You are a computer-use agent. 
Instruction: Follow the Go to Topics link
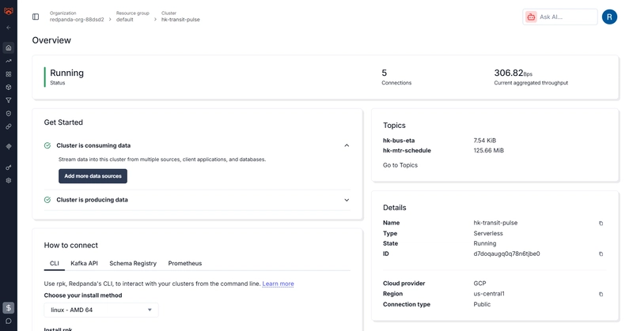[x=400, y=165]
